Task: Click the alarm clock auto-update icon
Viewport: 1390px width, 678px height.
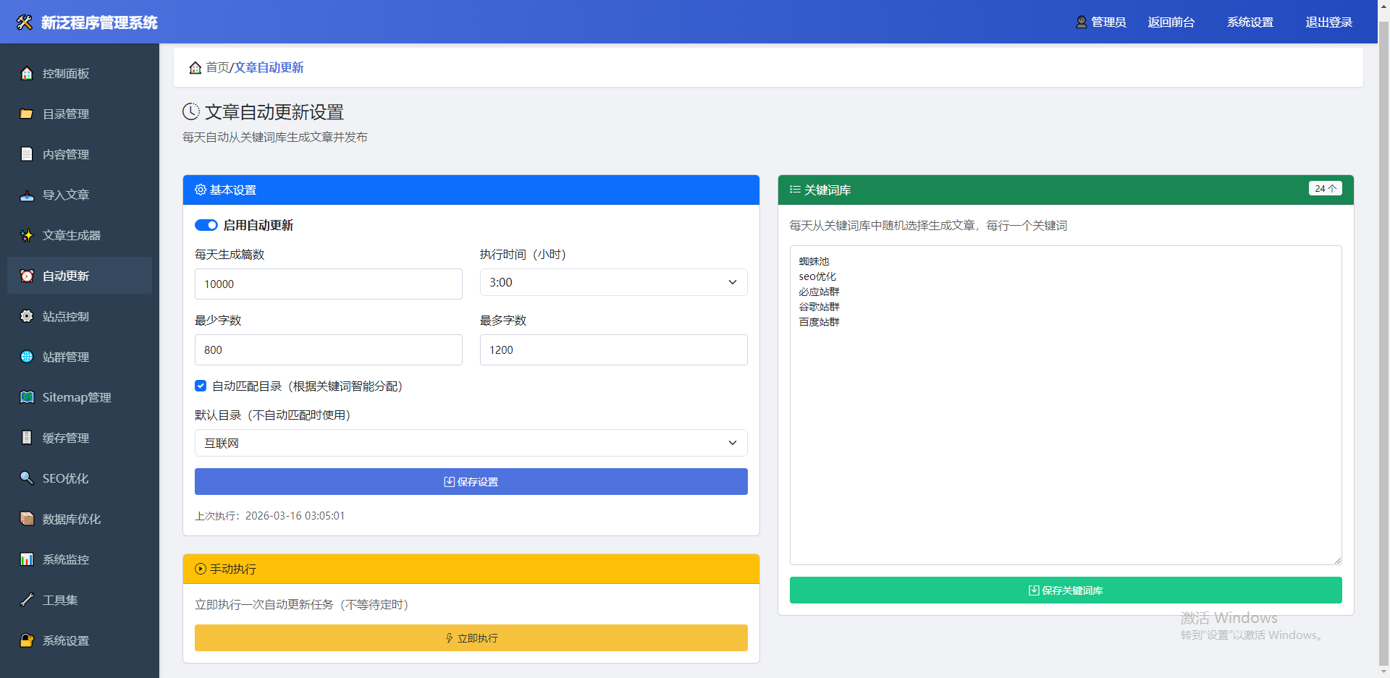Action: 27,276
